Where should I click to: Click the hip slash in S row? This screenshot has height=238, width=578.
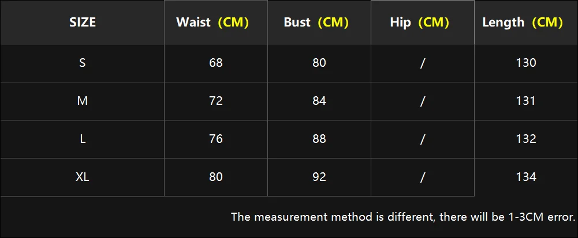click(423, 63)
